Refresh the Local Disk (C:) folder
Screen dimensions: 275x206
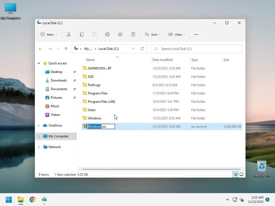pos(142,49)
